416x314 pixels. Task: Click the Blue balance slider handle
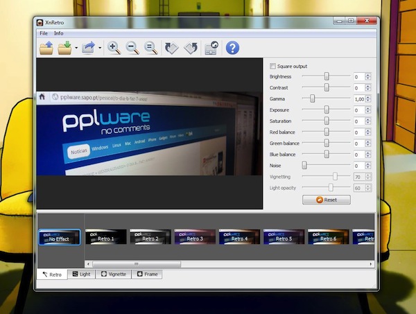coord(327,155)
